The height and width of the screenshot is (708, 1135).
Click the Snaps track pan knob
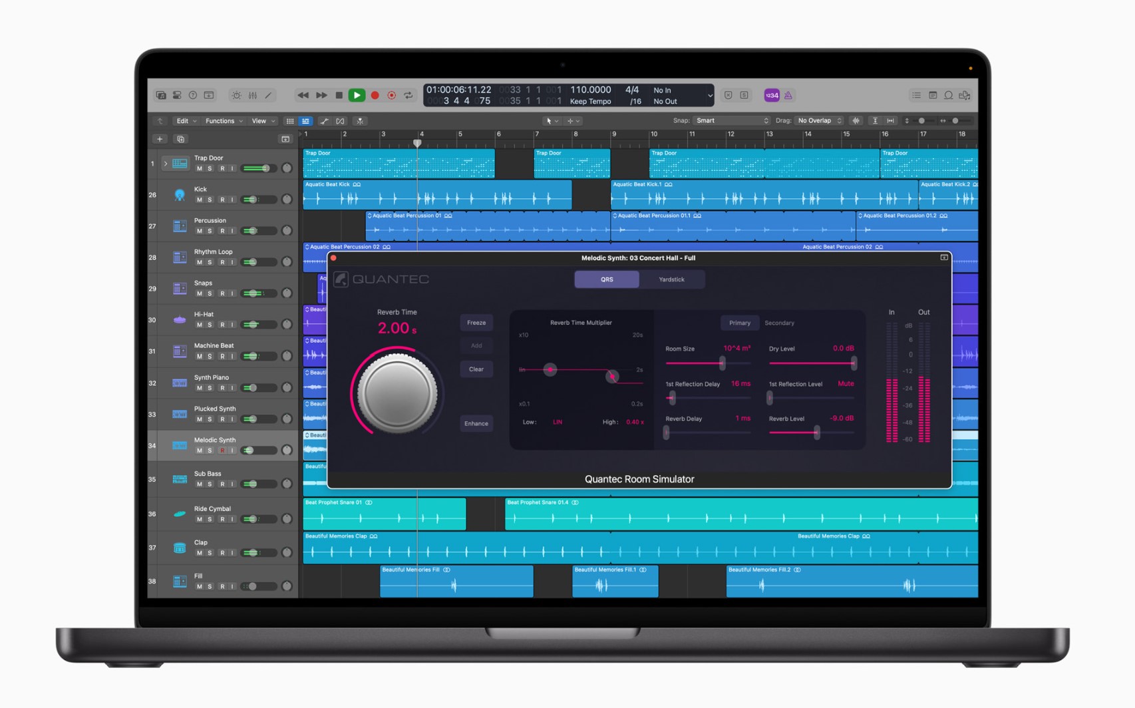click(287, 293)
